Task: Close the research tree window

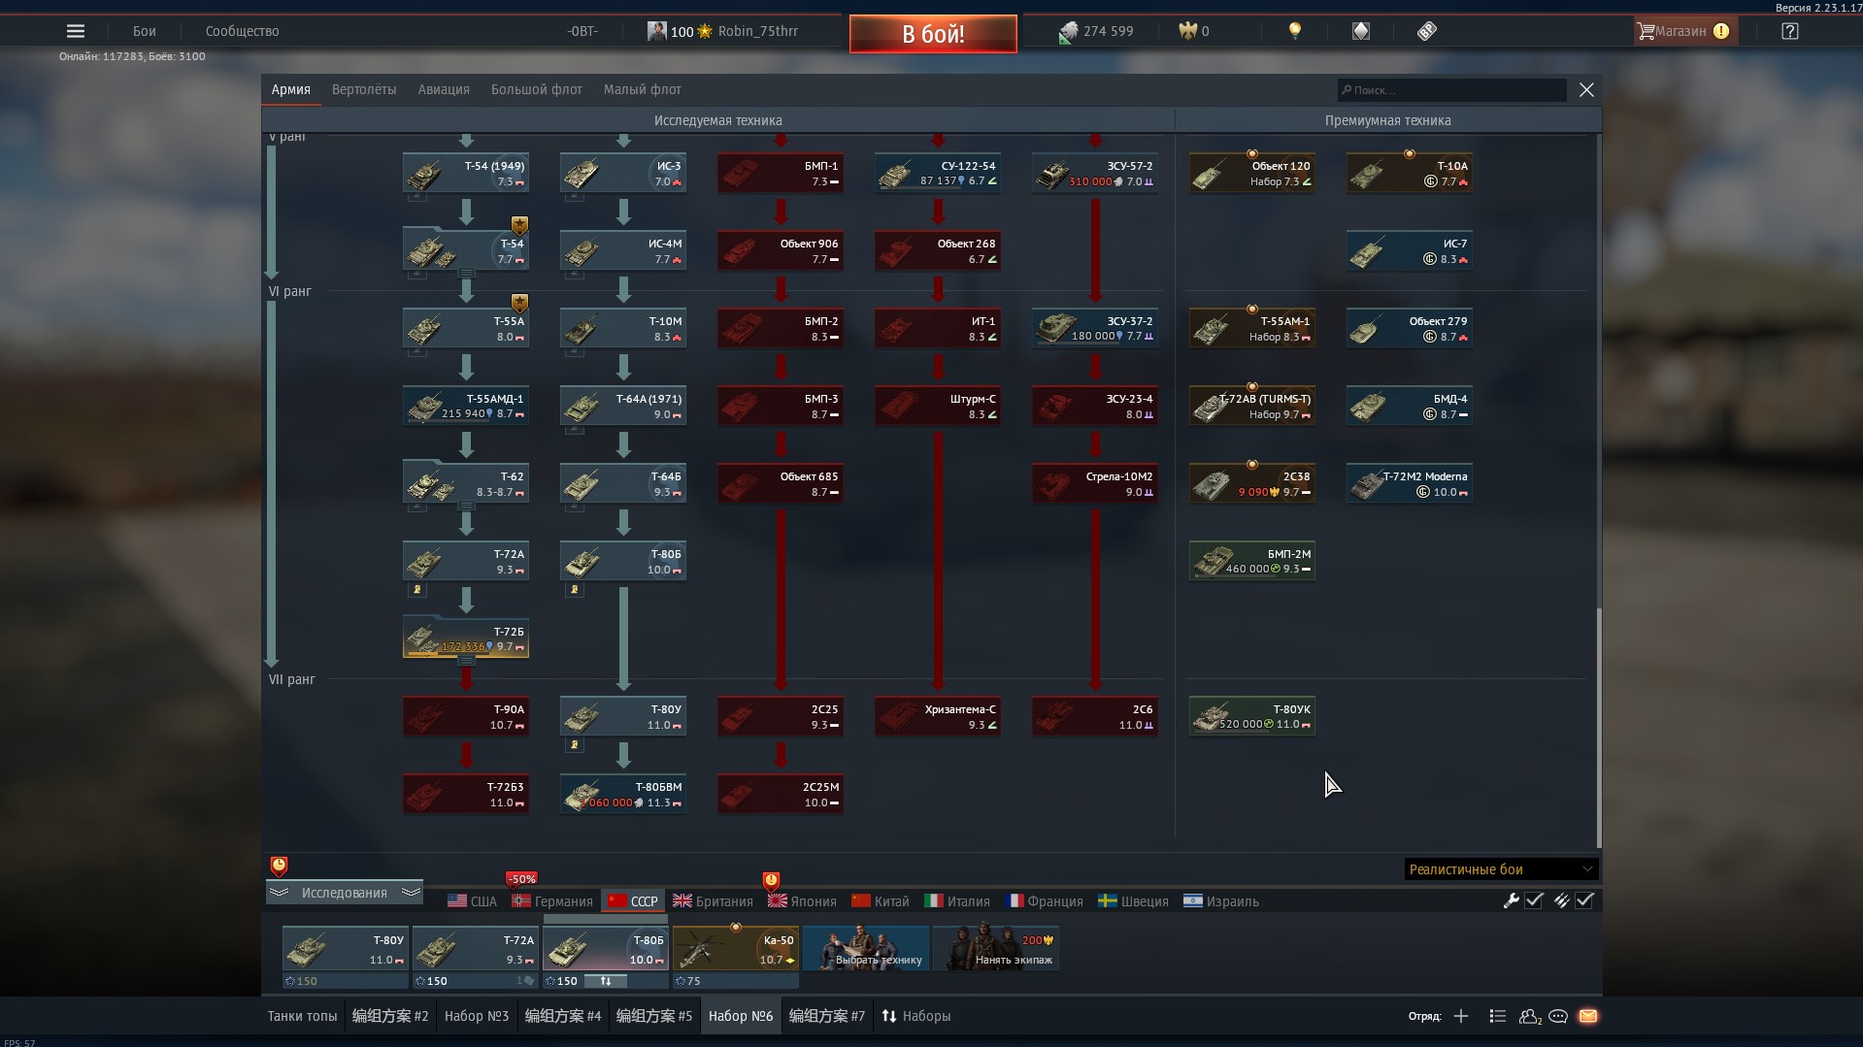Action: (1586, 90)
